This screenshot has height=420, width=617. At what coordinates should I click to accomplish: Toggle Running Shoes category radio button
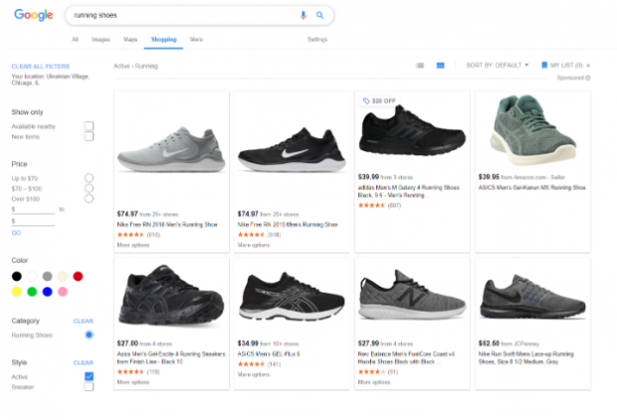pos(89,334)
